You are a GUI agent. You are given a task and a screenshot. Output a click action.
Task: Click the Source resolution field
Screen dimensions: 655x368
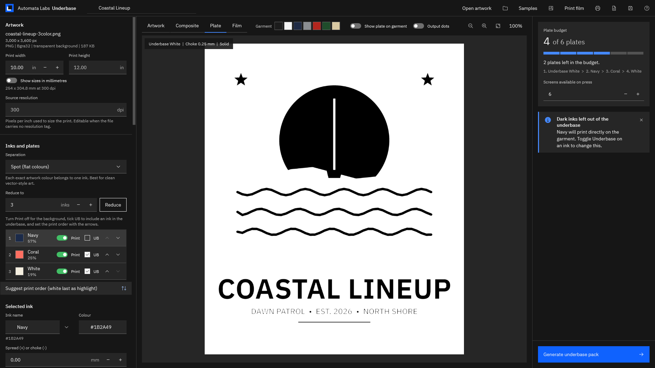[66, 110]
